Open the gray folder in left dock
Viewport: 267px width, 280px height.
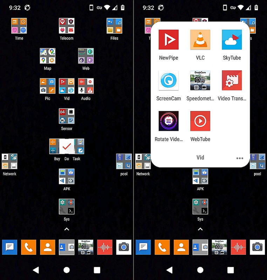click(x=67, y=247)
